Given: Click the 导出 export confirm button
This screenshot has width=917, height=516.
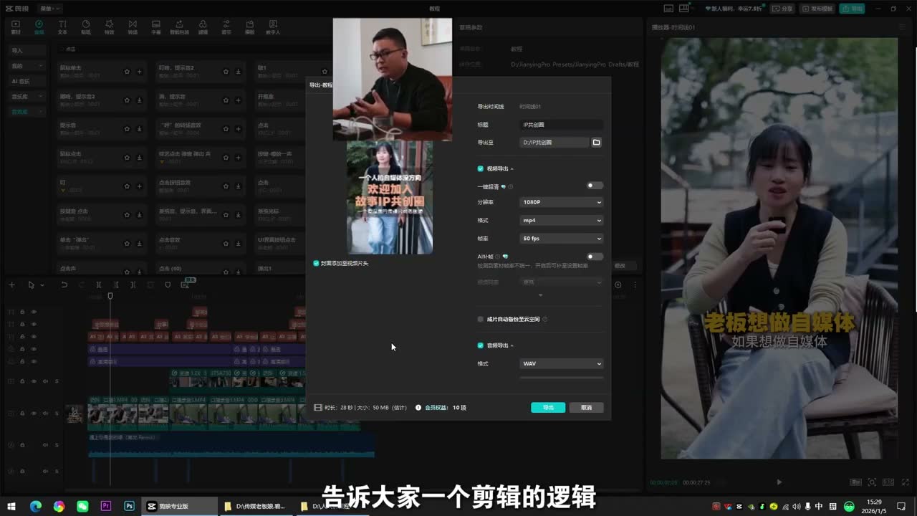Looking at the screenshot, I should click(x=548, y=407).
